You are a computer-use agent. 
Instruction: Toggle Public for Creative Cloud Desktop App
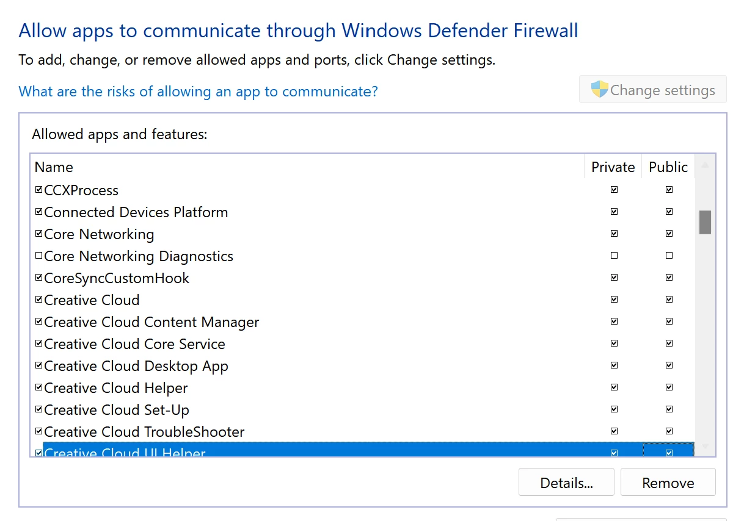(669, 365)
